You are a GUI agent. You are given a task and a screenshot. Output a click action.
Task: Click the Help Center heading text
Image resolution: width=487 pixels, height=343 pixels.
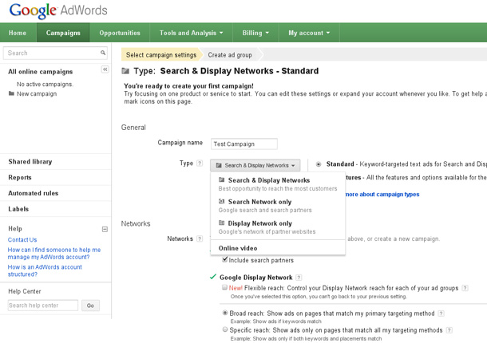pyautogui.click(x=25, y=291)
